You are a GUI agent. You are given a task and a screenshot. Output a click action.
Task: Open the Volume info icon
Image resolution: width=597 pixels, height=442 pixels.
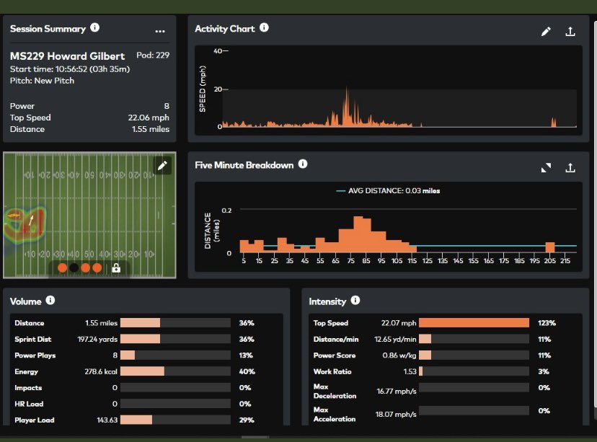click(50, 300)
